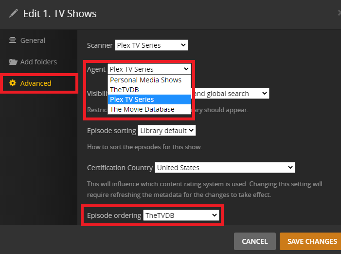Click the Add folders folder icon
Screen dimensions: 341x254
coord(13,62)
